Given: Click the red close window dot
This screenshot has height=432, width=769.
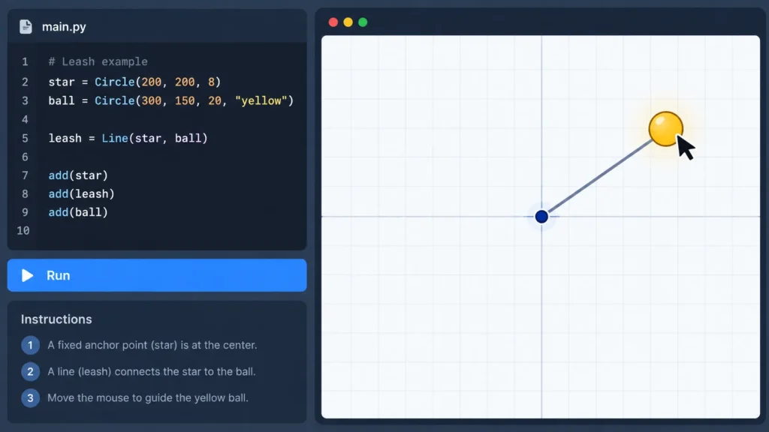Looking at the screenshot, I should (x=333, y=22).
